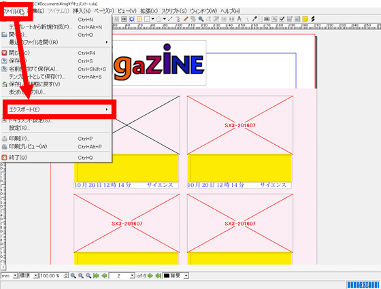
Task: Open the mm unit dropdown
Action: [x=15, y=275]
